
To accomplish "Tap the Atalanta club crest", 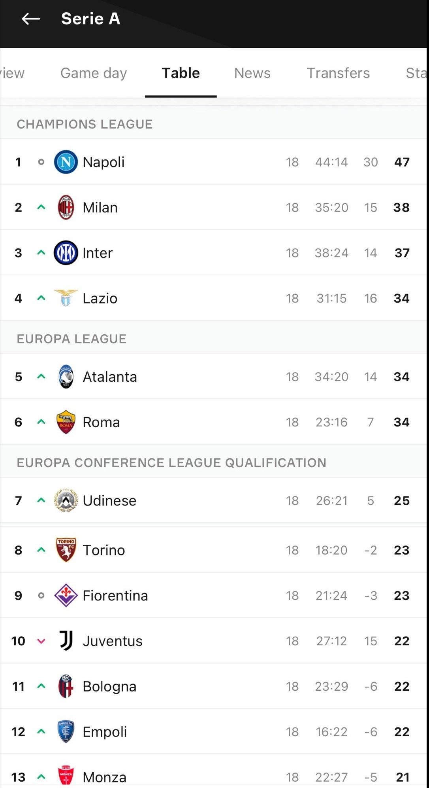I will pos(66,377).
